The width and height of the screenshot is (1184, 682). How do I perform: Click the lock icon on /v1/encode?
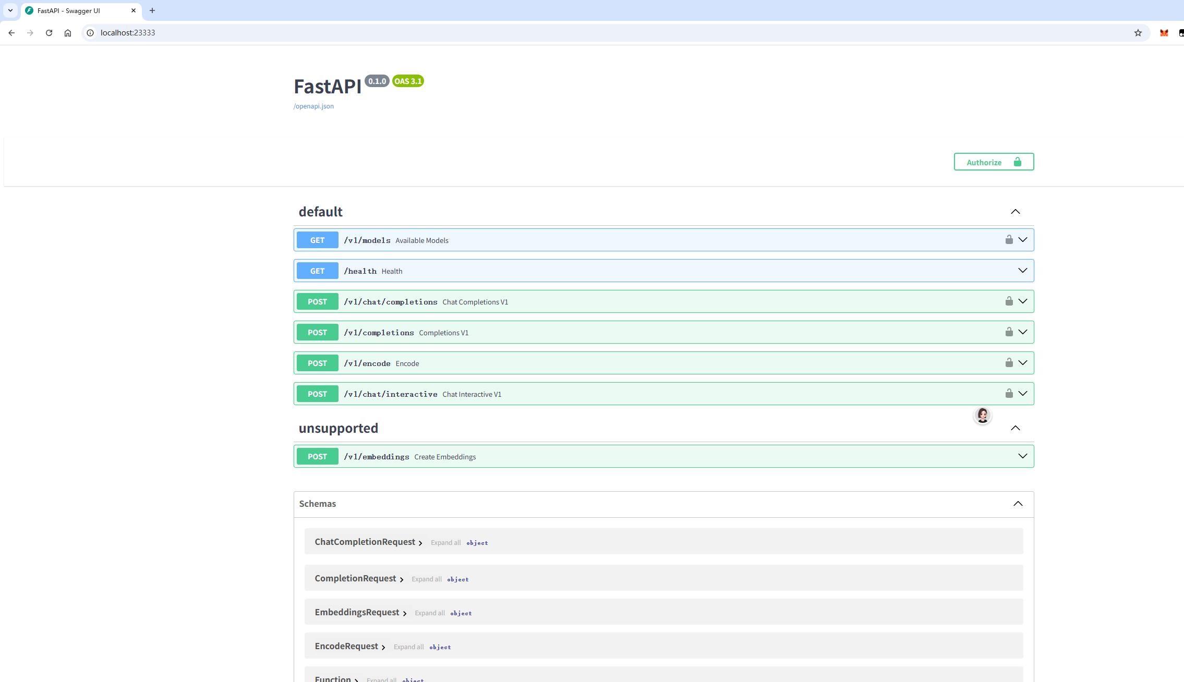[x=1009, y=363]
